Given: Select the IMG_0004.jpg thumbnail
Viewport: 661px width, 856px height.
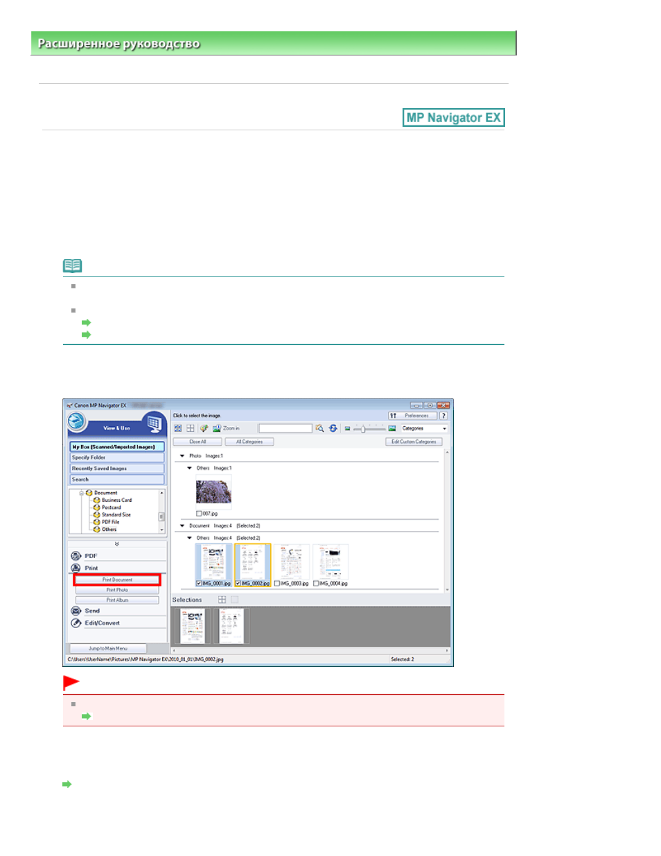Looking at the screenshot, I should pos(330,561).
